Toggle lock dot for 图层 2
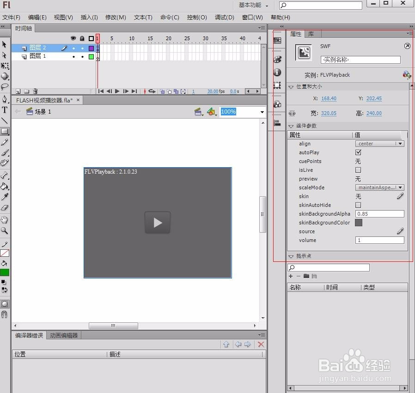The width and height of the screenshot is (415, 393). pos(82,48)
